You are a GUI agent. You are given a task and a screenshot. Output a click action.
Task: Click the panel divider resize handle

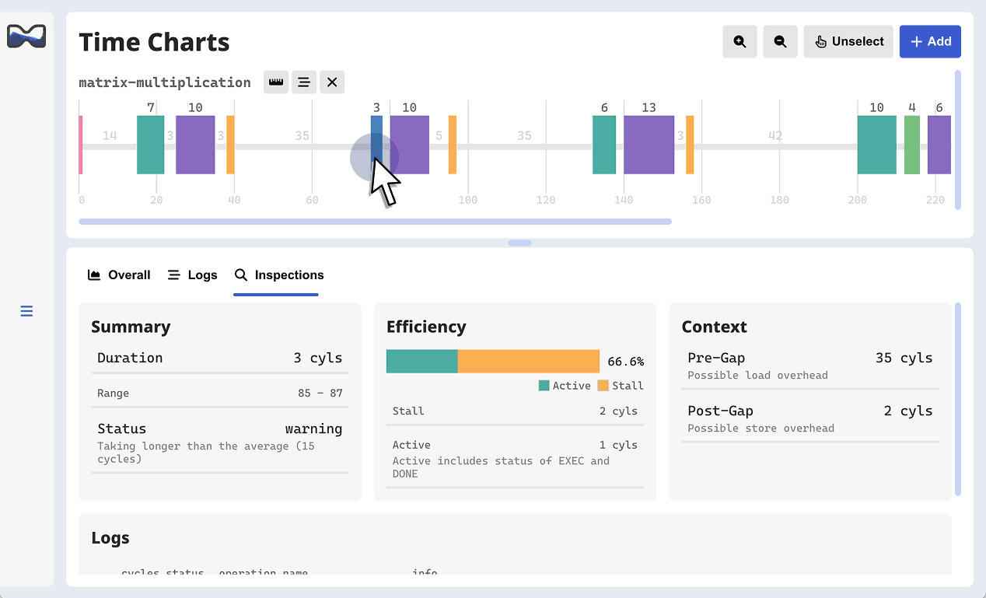pyautogui.click(x=519, y=243)
